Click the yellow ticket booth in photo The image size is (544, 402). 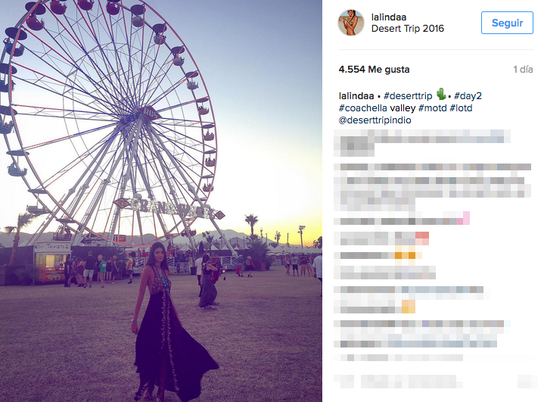52,261
